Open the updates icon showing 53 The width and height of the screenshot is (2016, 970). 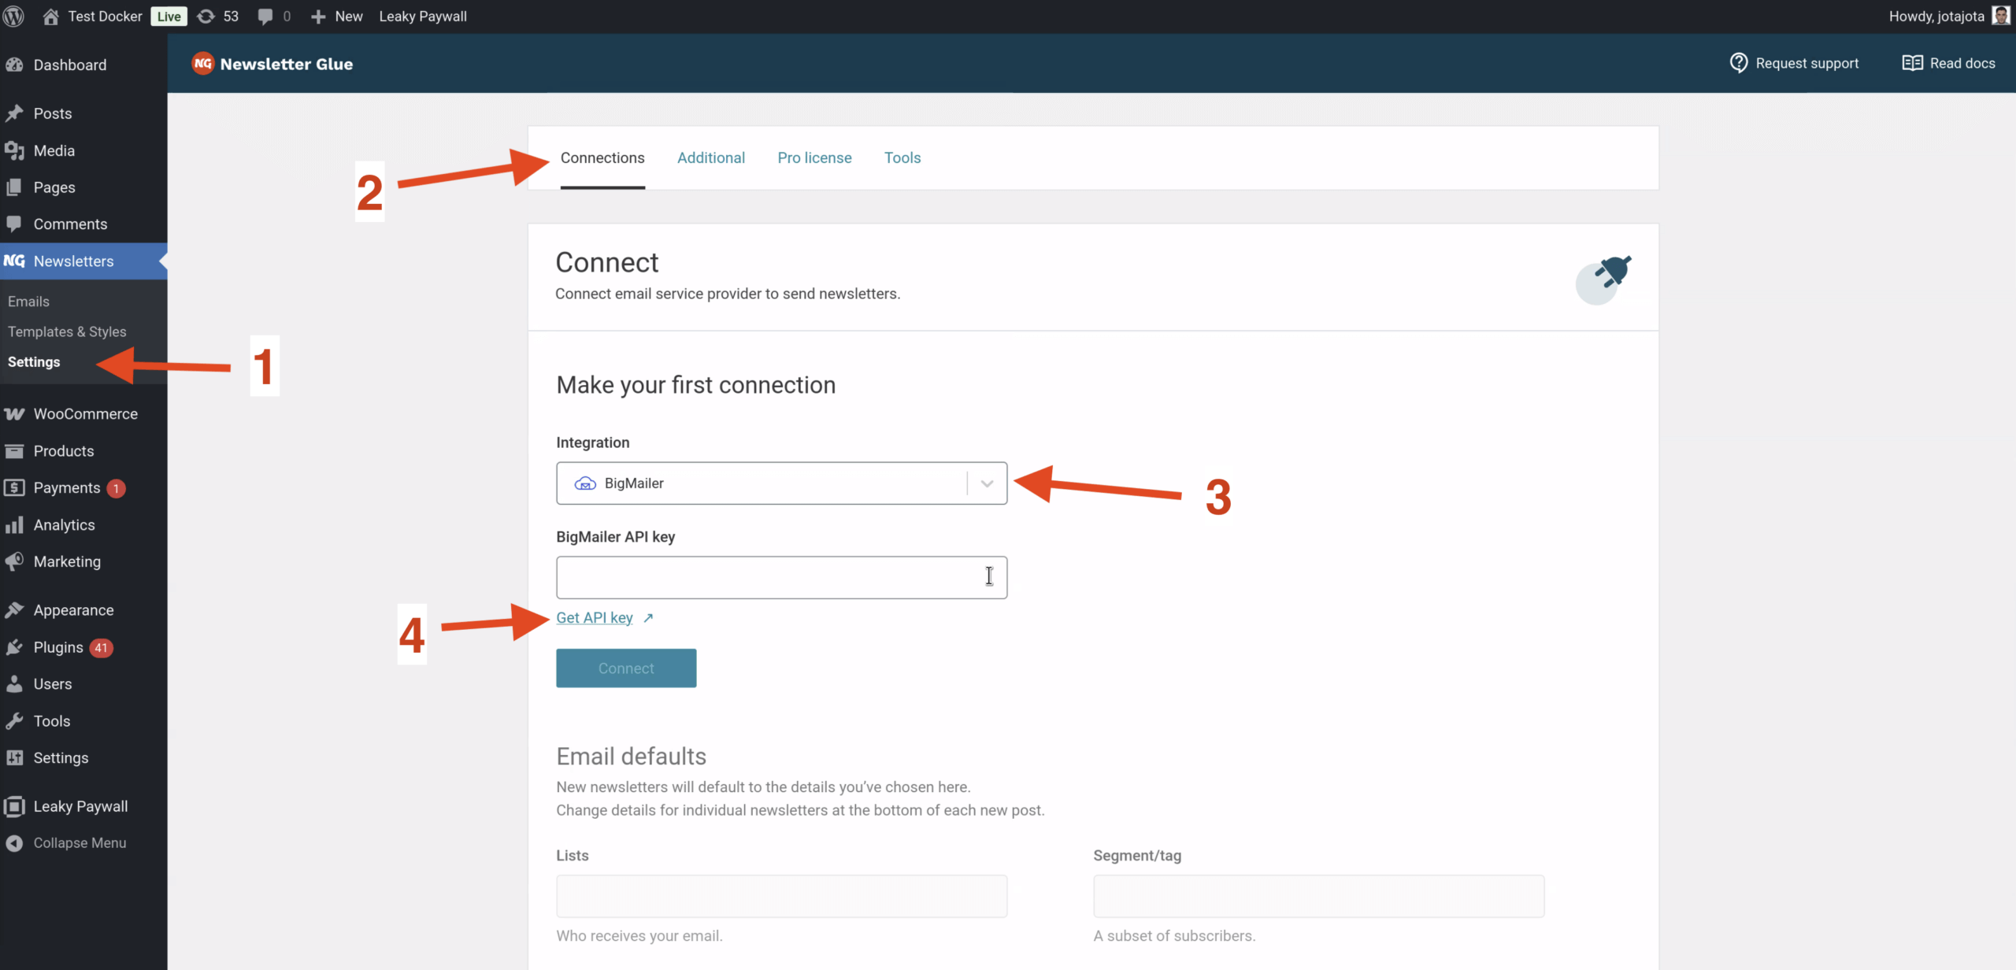(x=206, y=16)
